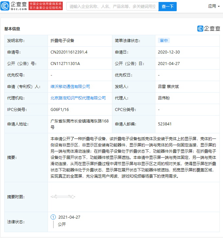Click the 基本信息 section heading
This screenshot has width=223, height=238.
(x=12, y=29)
